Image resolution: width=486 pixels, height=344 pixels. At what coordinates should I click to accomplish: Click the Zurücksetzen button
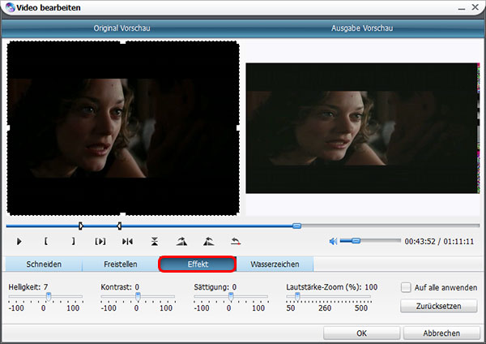pyautogui.click(x=438, y=306)
